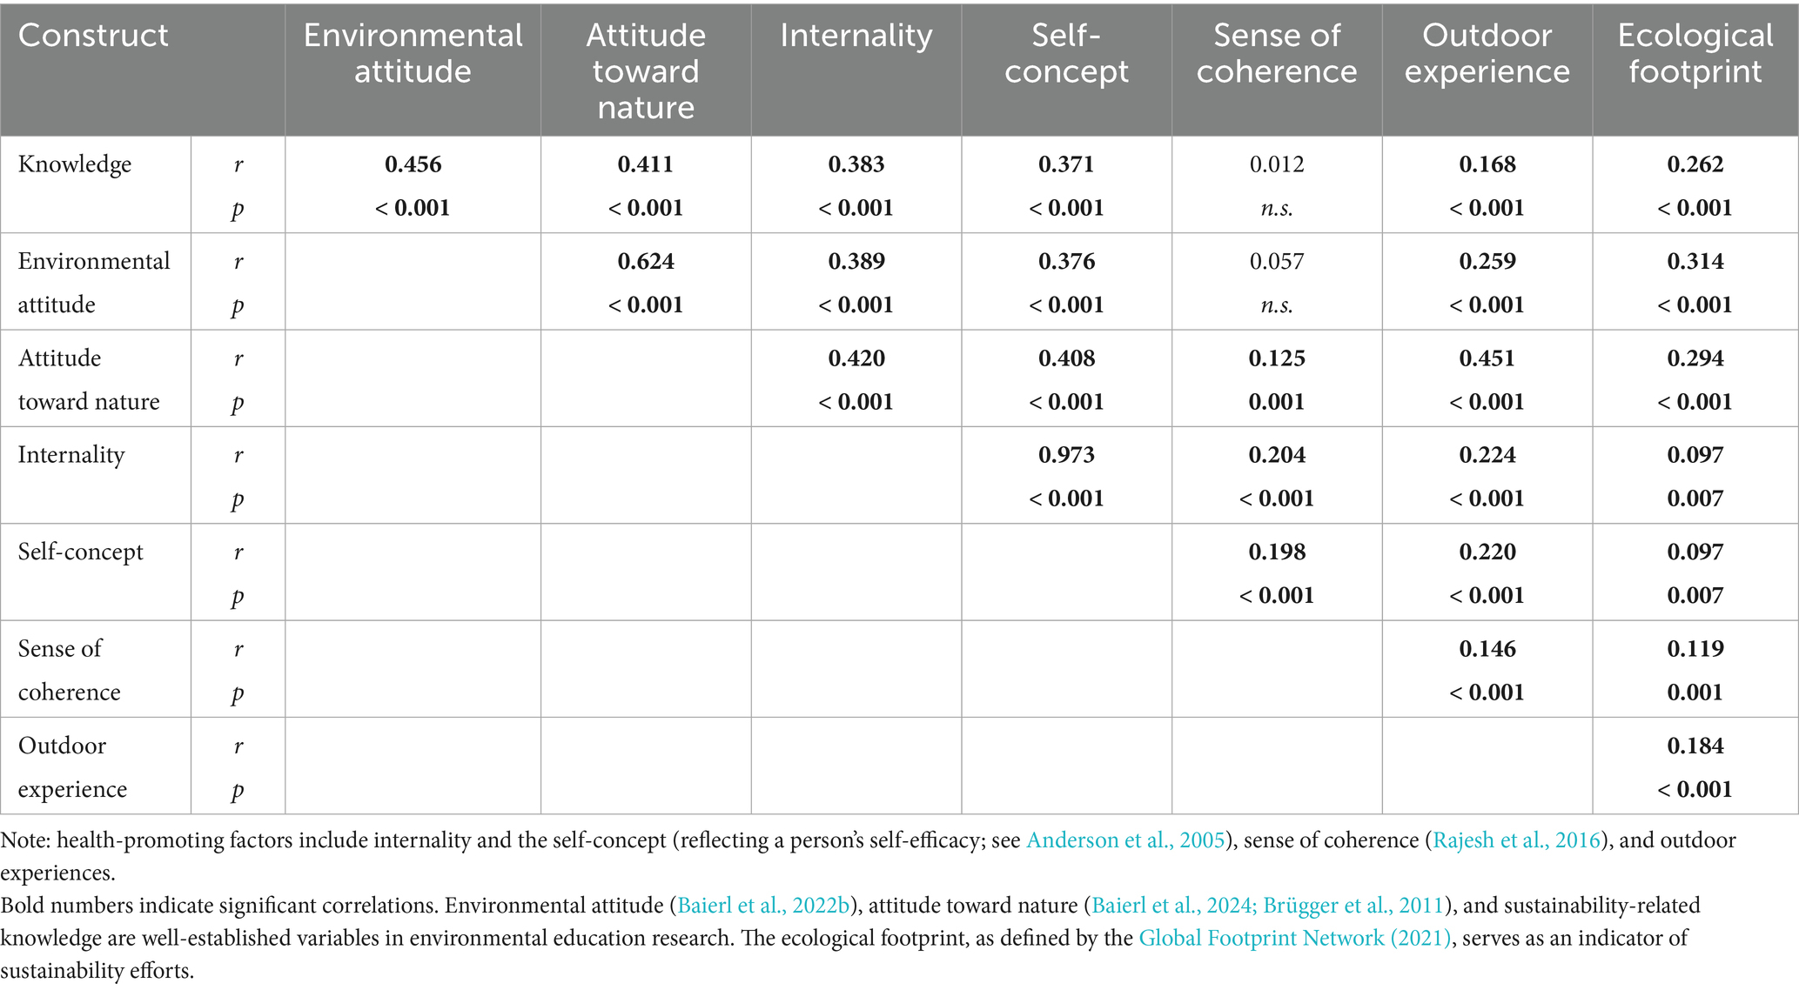Click the 0.624 correlation cell

point(646,261)
